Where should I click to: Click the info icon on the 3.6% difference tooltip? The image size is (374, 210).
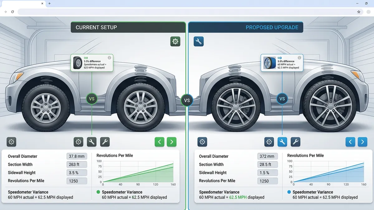click(x=300, y=58)
